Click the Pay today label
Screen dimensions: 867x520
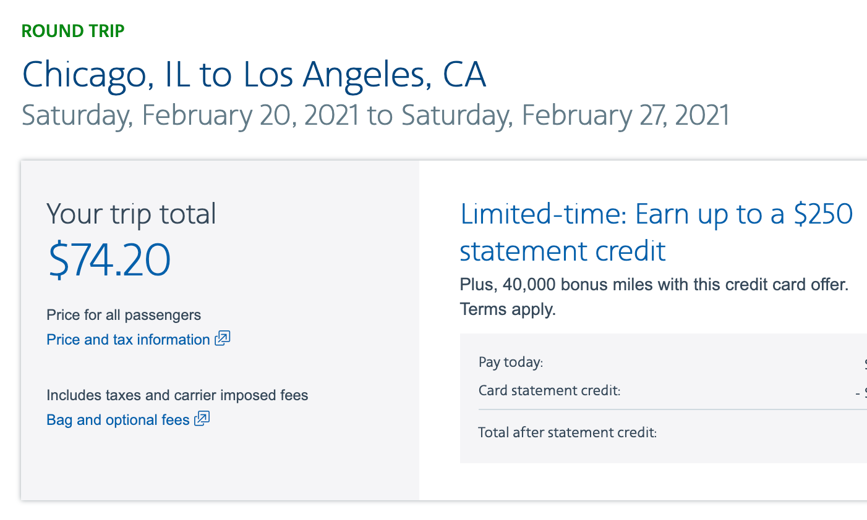(x=511, y=363)
